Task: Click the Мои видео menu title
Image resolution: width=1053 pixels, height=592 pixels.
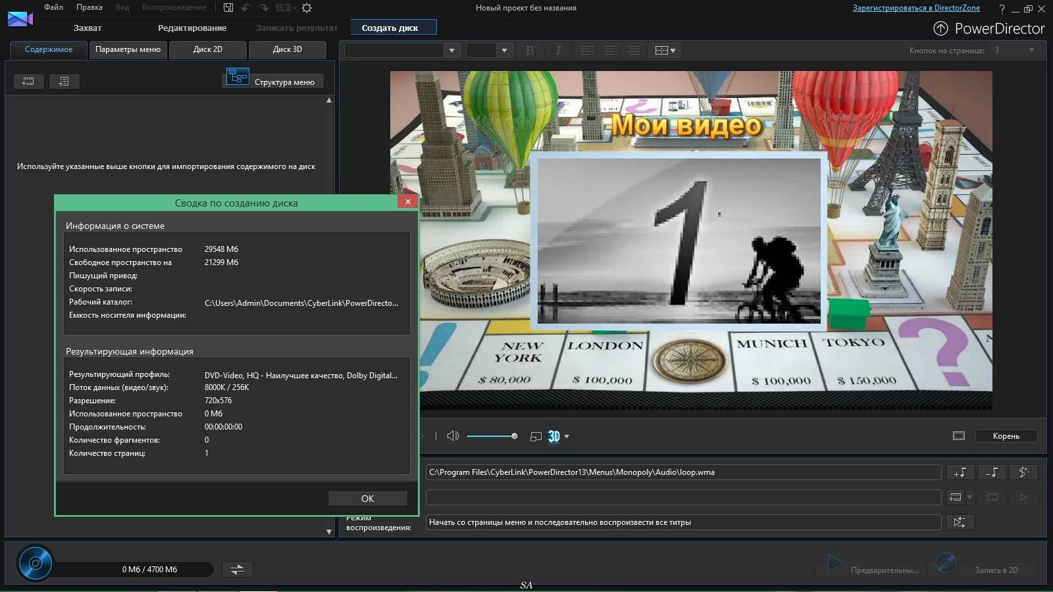Action: pos(686,124)
